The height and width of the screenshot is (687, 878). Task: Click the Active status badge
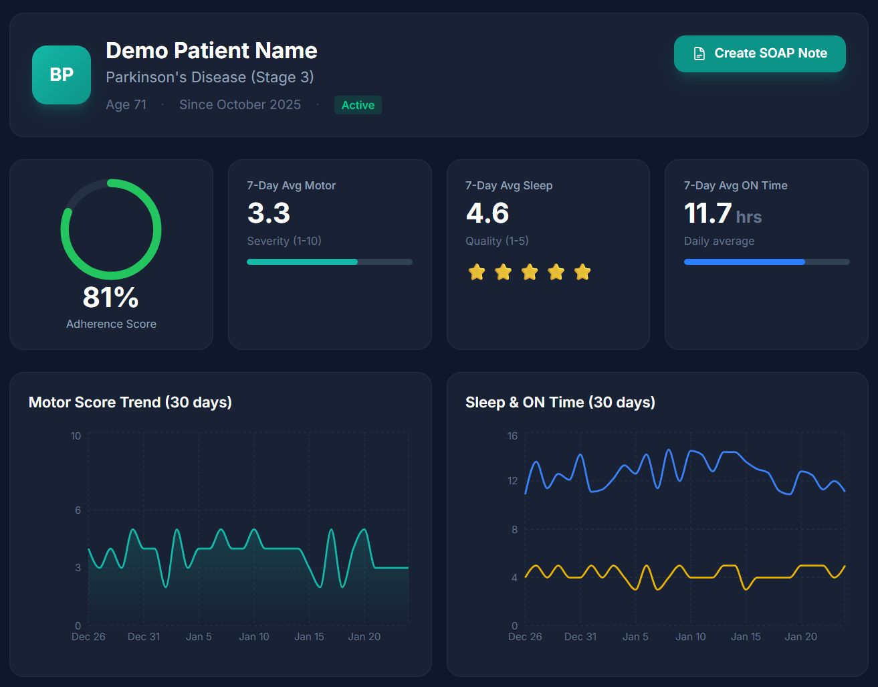tap(358, 105)
